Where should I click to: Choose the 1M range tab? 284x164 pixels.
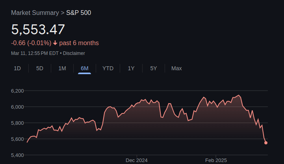tap(62, 68)
